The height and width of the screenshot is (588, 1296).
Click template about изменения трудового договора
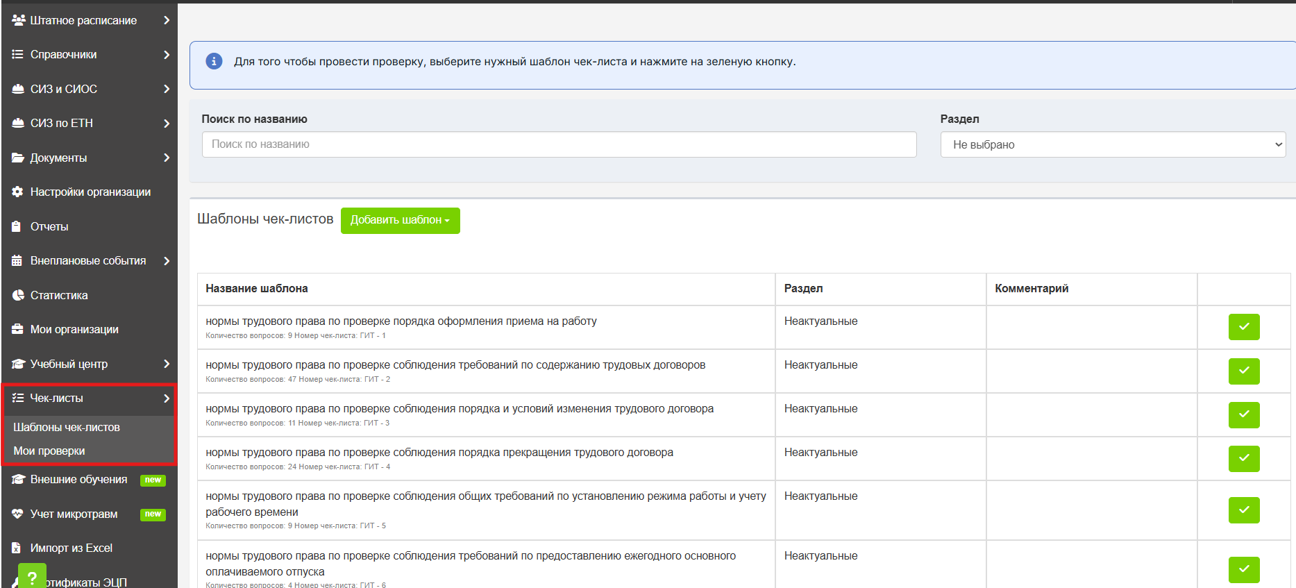460,408
